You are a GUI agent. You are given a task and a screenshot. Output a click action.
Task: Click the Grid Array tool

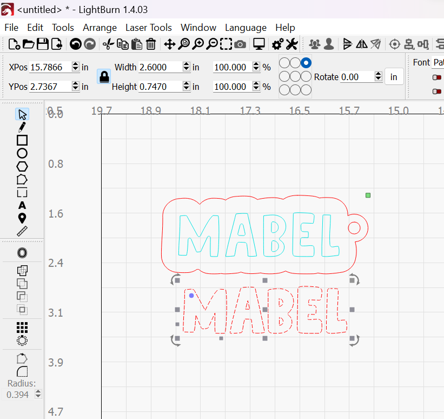tap(22, 328)
